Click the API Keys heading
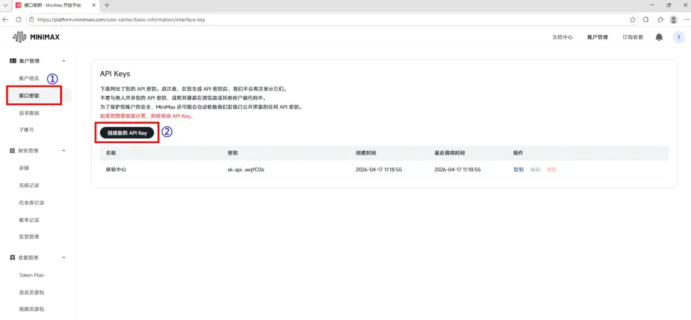This screenshot has height=320, width=691. pos(115,73)
